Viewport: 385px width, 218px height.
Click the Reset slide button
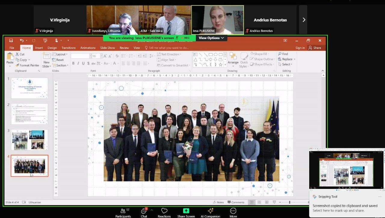pos(58,60)
